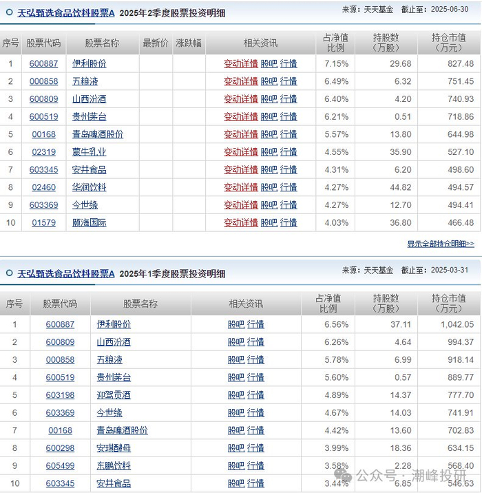This screenshot has height=495, width=482.
Task: Open stock code 600809 in the 1季度 table
Action: coord(60,342)
